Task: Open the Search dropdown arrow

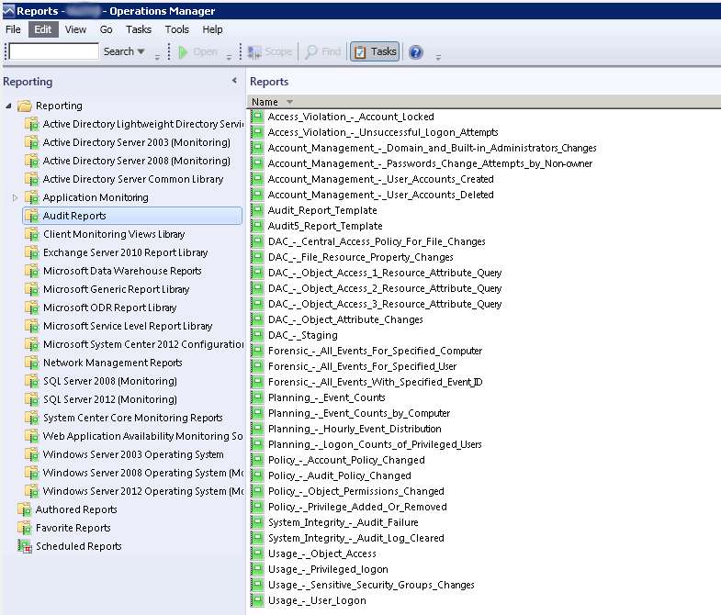Action: [141, 51]
